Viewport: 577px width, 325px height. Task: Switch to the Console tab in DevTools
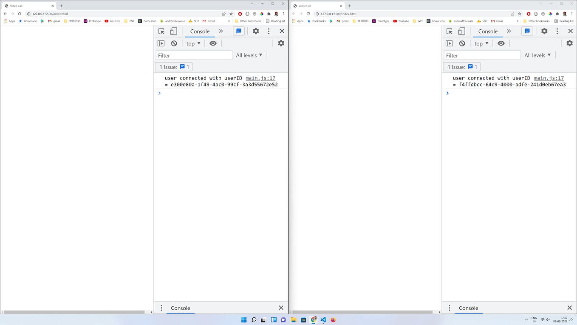[200, 31]
